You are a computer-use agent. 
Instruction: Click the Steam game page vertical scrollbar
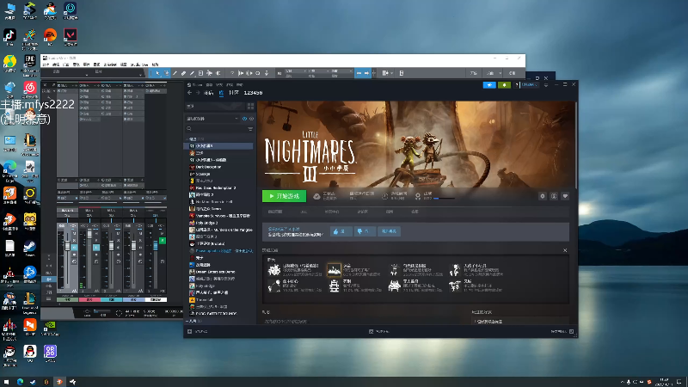pyautogui.click(x=575, y=144)
